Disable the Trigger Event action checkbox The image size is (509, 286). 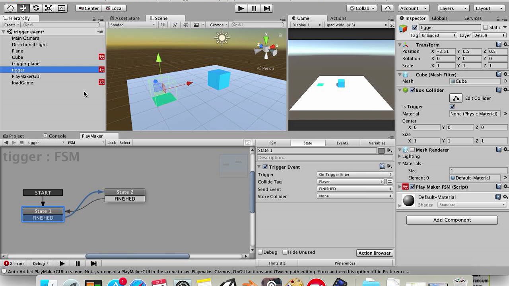(265, 167)
